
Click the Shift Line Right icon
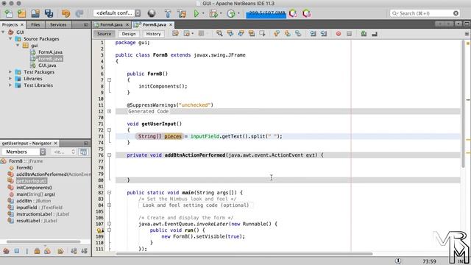pyautogui.click(x=324, y=34)
